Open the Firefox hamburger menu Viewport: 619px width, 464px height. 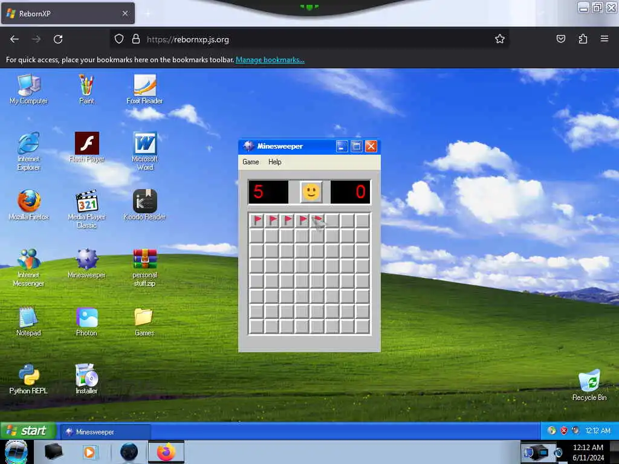tap(604, 39)
